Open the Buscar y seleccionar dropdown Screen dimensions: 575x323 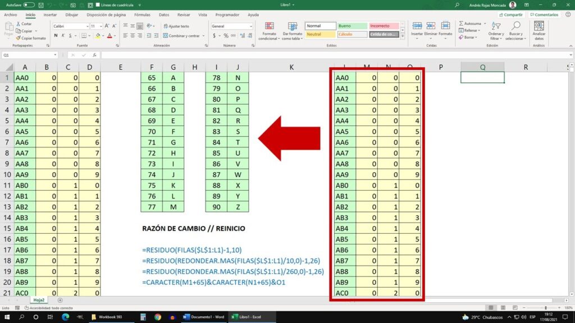(515, 31)
